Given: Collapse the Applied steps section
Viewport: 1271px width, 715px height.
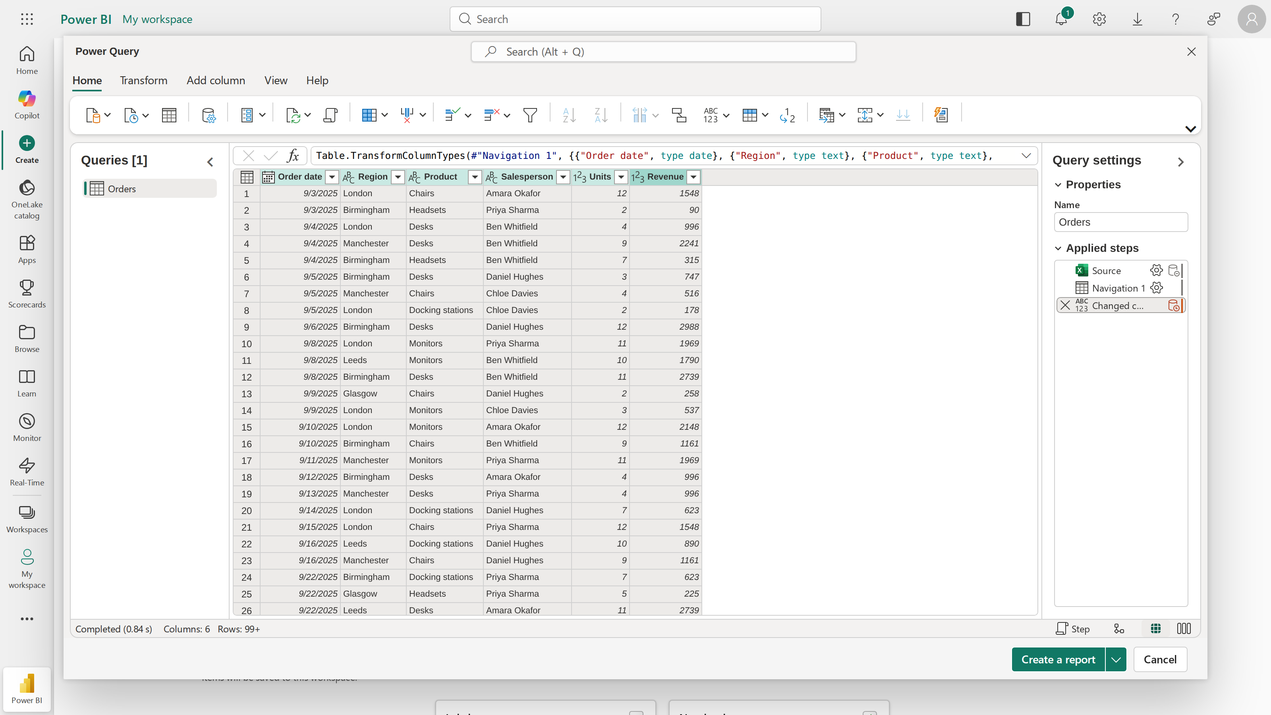Looking at the screenshot, I should 1058,248.
